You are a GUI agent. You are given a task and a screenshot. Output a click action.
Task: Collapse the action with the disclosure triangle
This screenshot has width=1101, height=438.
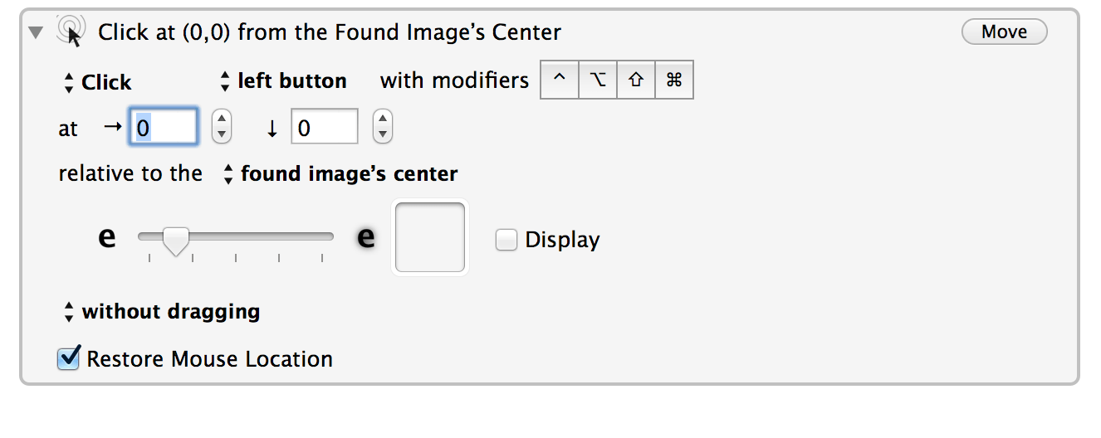35,32
